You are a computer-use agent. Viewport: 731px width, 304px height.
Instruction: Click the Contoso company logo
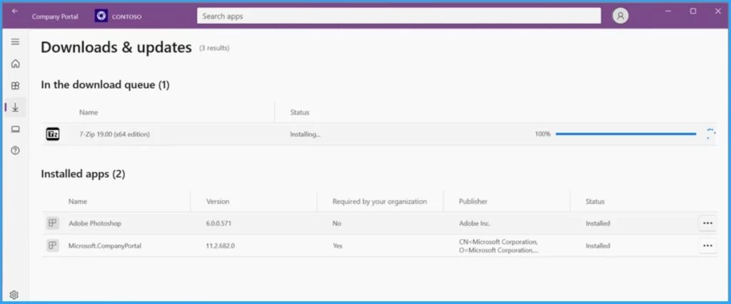(101, 16)
